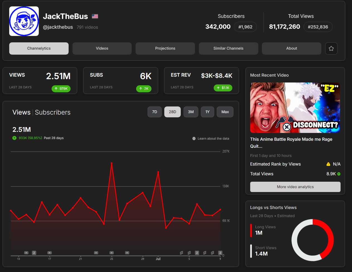Open the Similar Channels tab
This screenshot has height=272, width=352.
coord(228,48)
